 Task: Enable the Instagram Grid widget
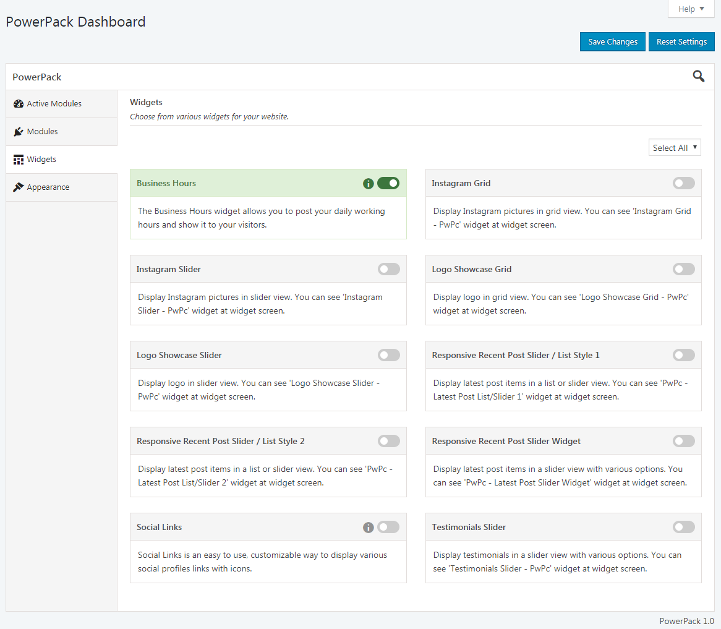click(684, 183)
